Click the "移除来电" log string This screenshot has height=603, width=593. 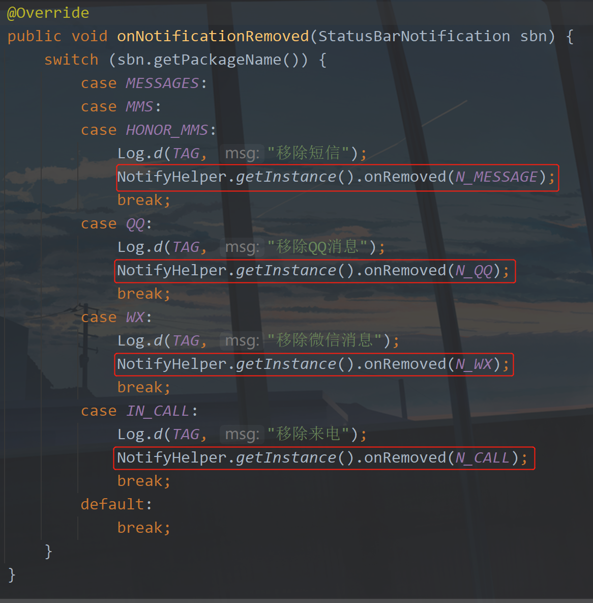(x=309, y=434)
